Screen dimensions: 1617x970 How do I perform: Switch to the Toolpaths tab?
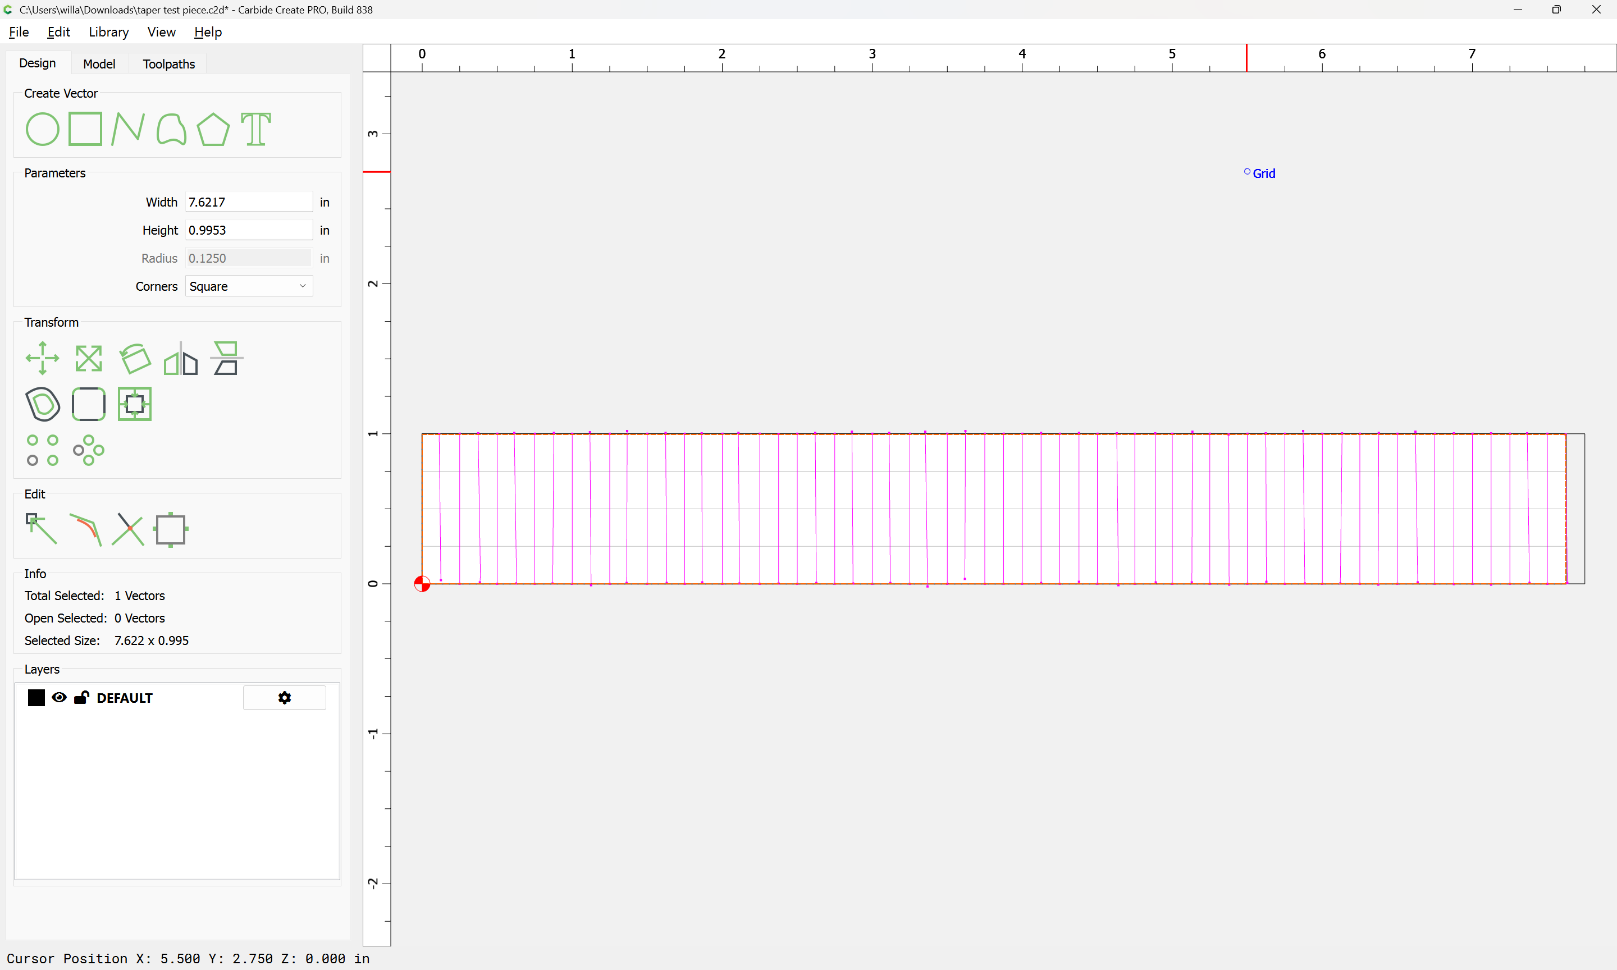click(x=168, y=64)
